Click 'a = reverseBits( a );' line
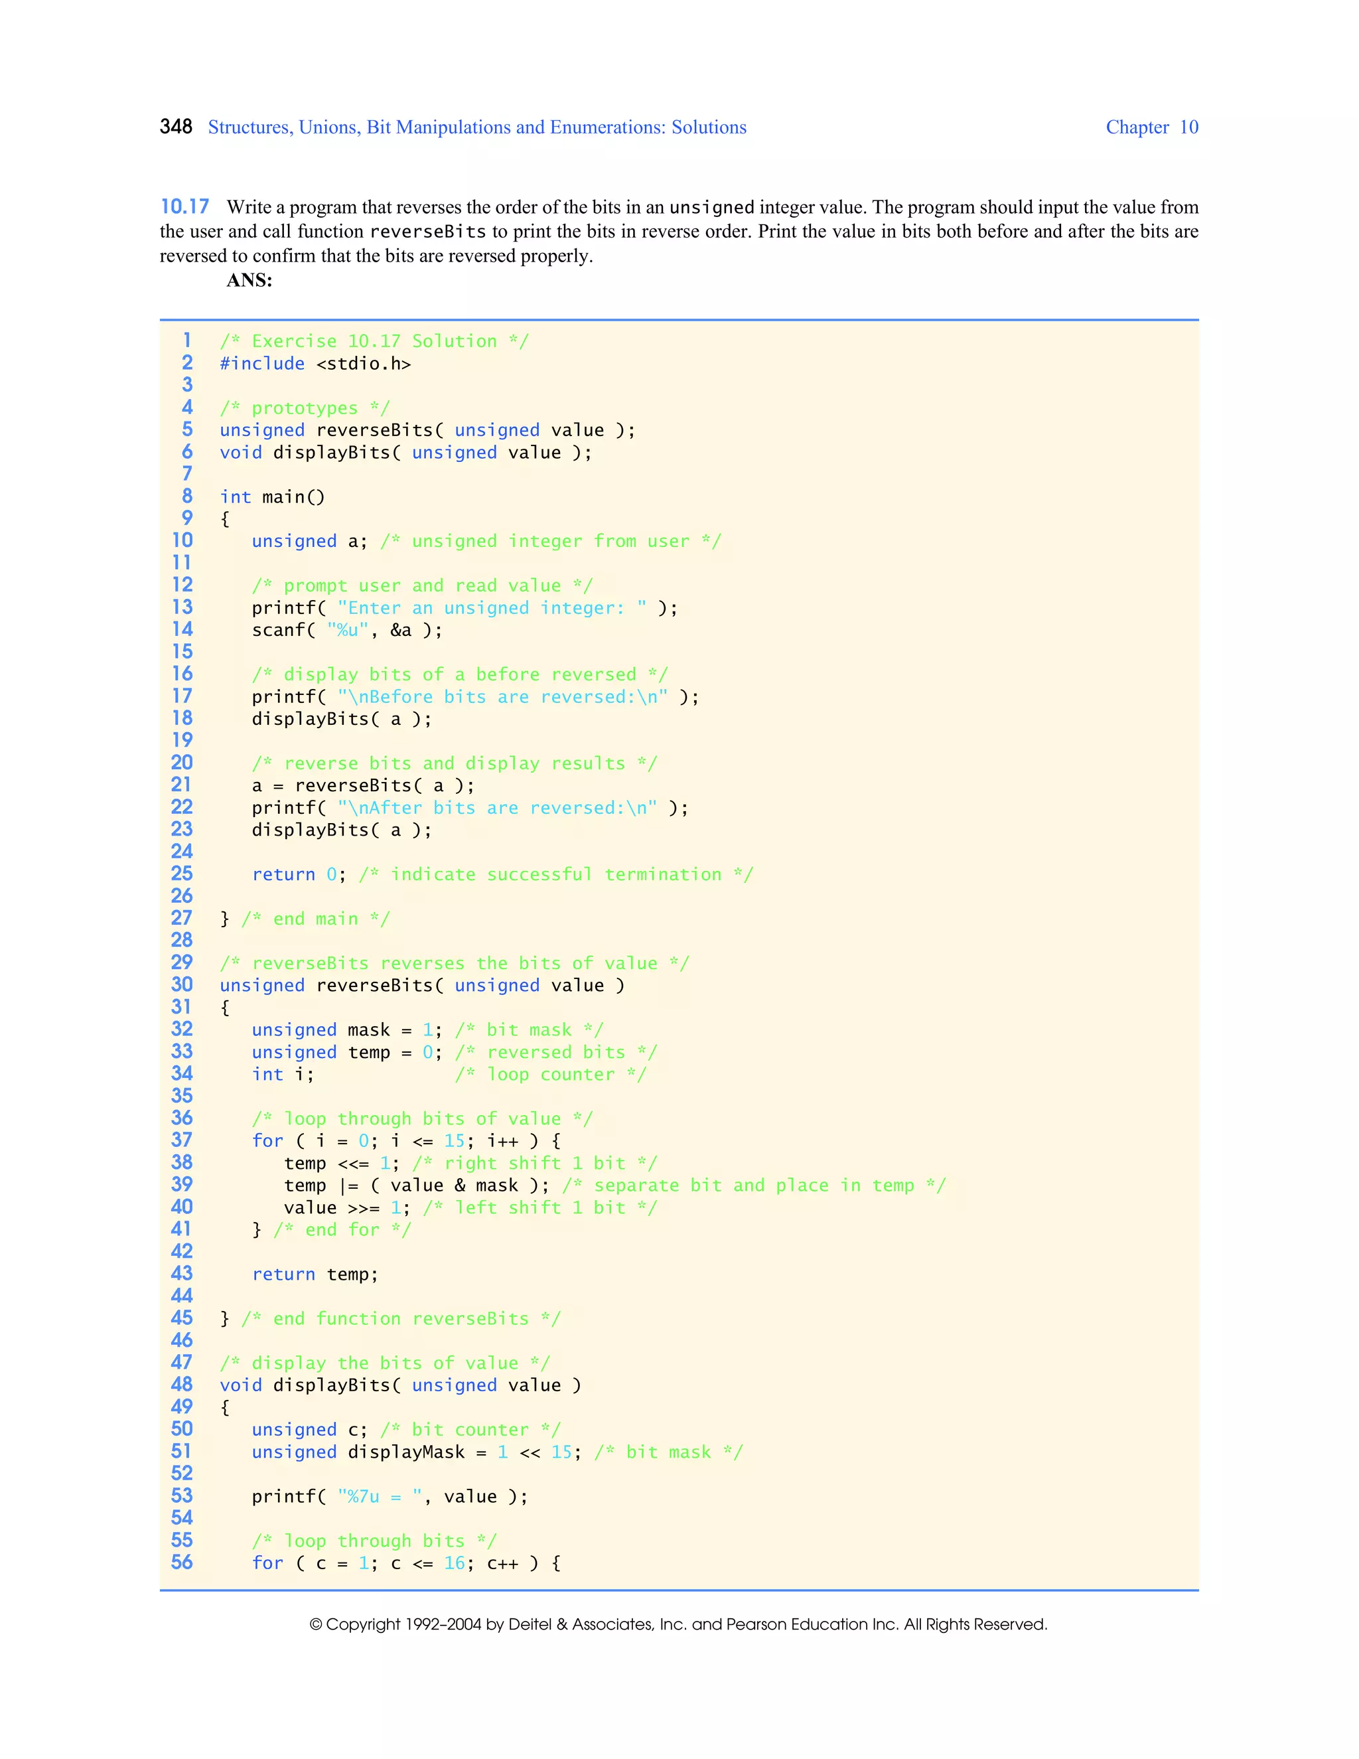 point(363,785)
